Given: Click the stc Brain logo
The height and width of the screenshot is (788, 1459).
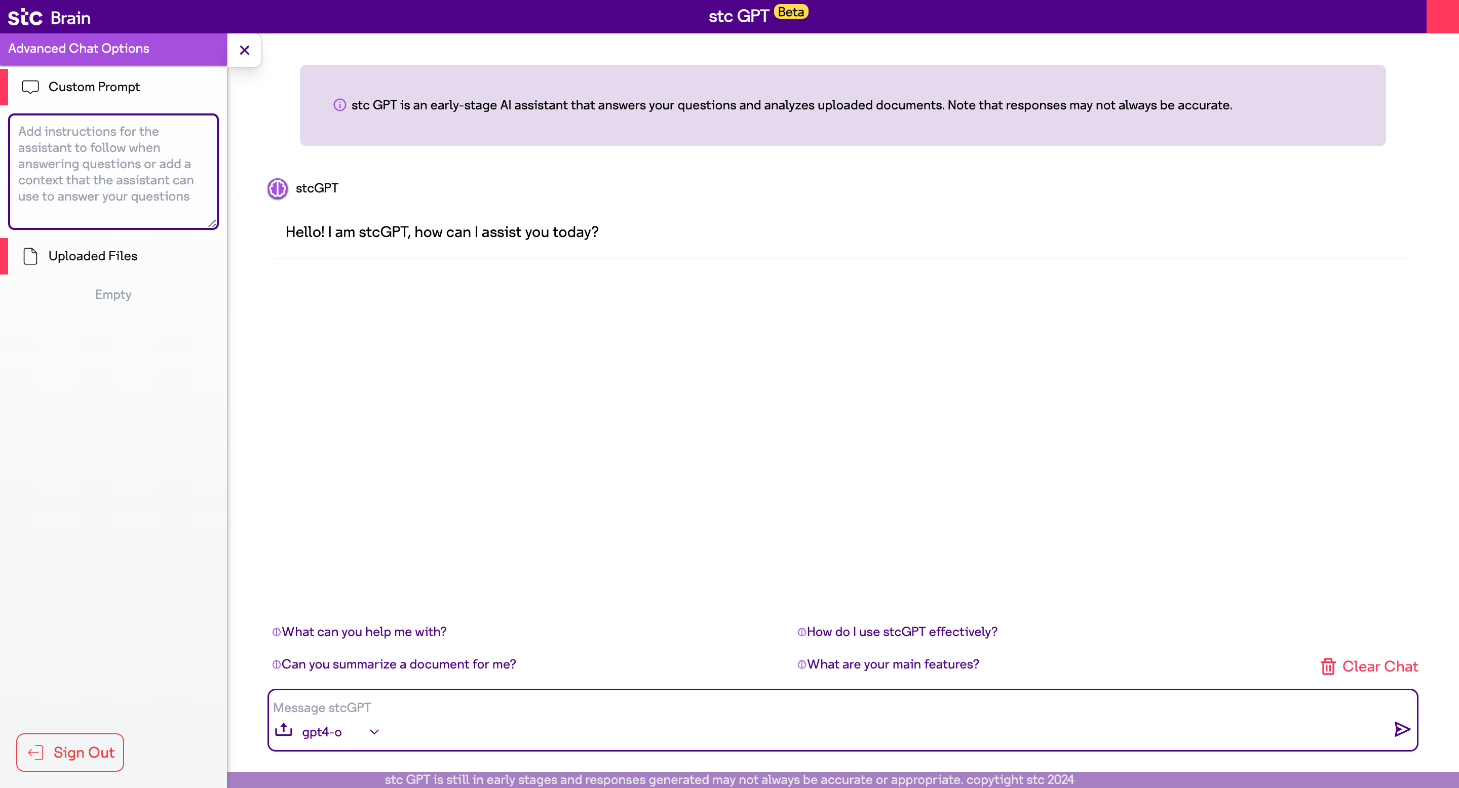Looking at the screenshot, I should click(48, 16).
